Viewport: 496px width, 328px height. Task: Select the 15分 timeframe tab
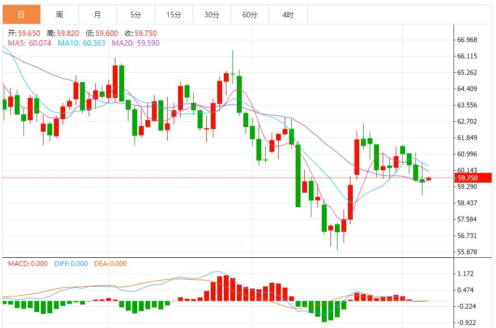(173, 15)
